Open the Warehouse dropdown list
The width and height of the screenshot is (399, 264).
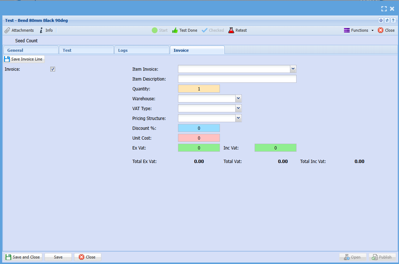[239, 98]
